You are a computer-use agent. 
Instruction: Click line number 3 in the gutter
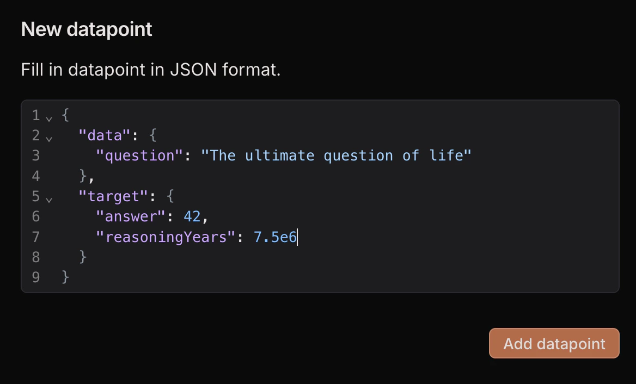coord(35,156)
